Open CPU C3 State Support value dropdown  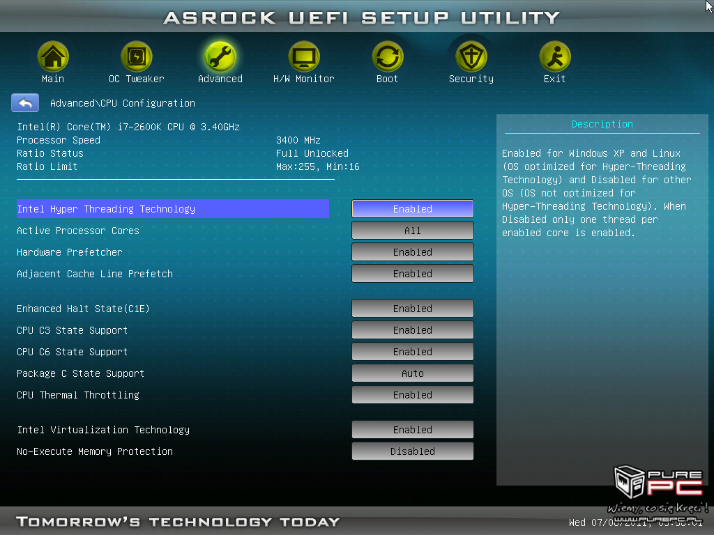413,330
